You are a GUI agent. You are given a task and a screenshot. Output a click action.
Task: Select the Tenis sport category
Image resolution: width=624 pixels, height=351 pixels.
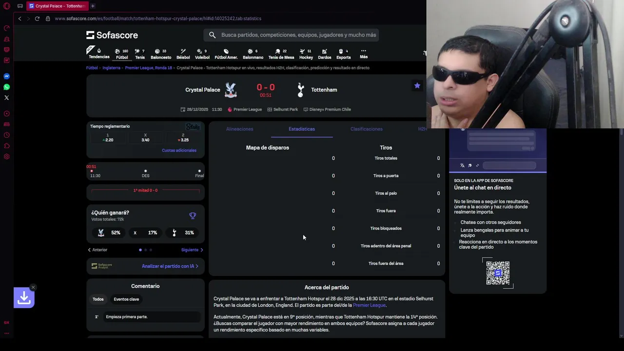click(x=140, y=54)
